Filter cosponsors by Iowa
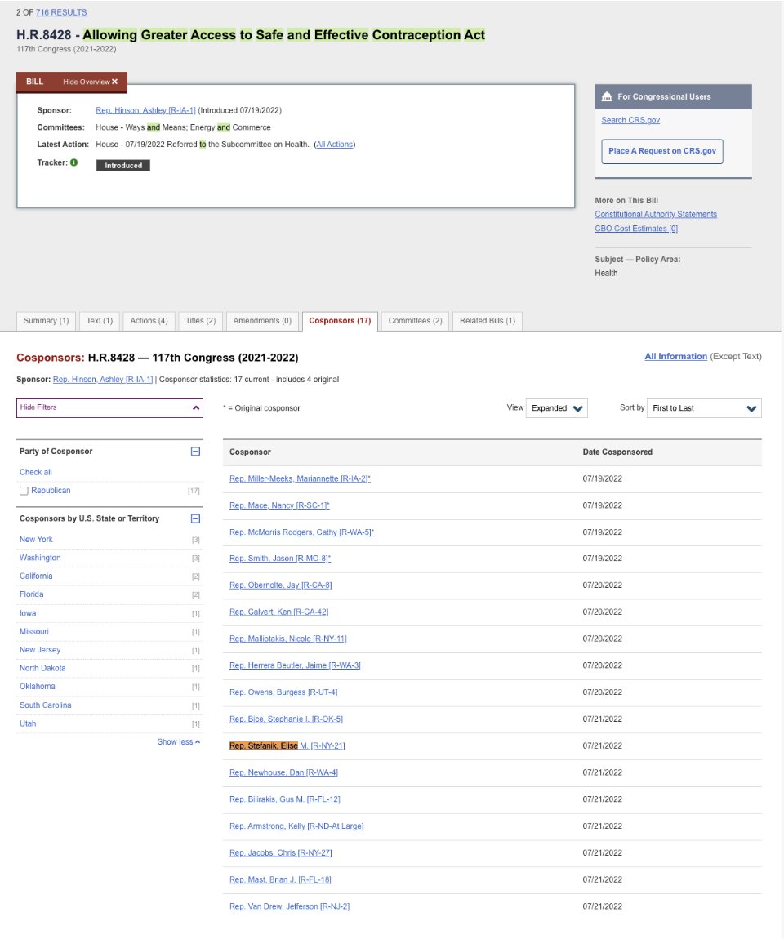Image resolution: width=784 pixels, height=939 pixels. pyautogui.click(x=28, y=613)
